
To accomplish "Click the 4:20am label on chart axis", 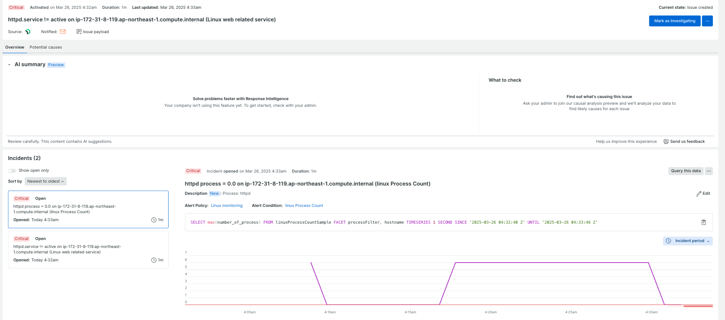I will point(491,312).
